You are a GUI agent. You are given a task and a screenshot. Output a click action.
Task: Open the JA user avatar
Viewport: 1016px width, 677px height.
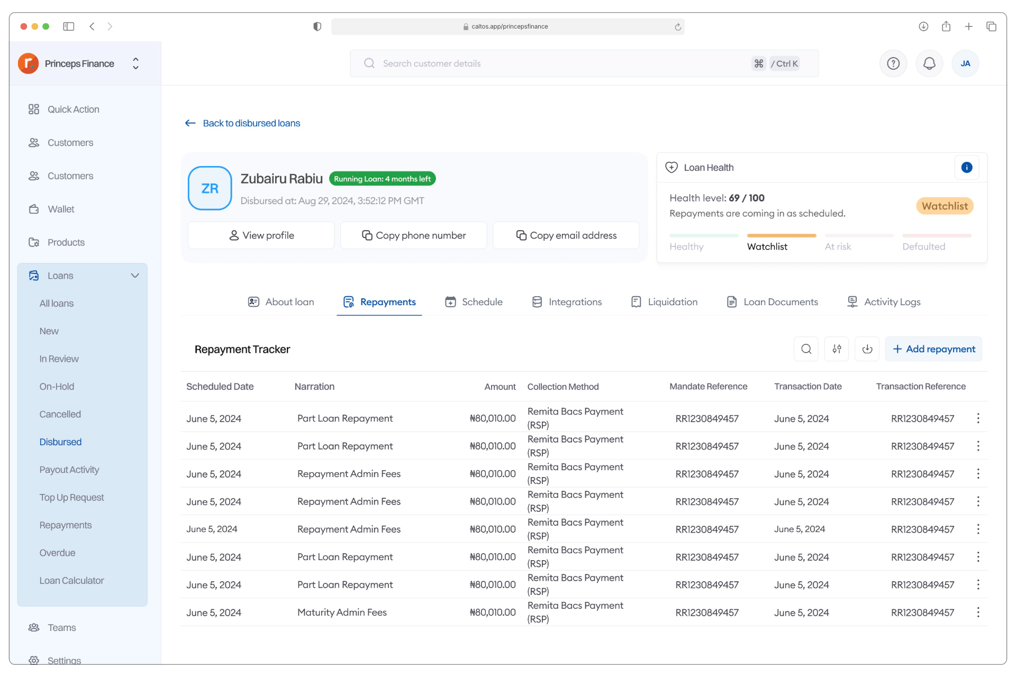965,63
